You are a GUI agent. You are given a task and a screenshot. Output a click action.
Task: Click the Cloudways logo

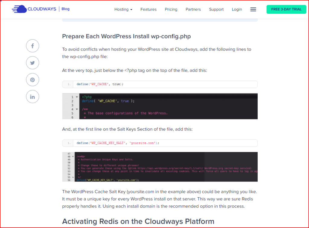(x=34, y=9)
